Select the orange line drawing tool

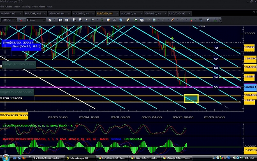[x=173, y=20]
